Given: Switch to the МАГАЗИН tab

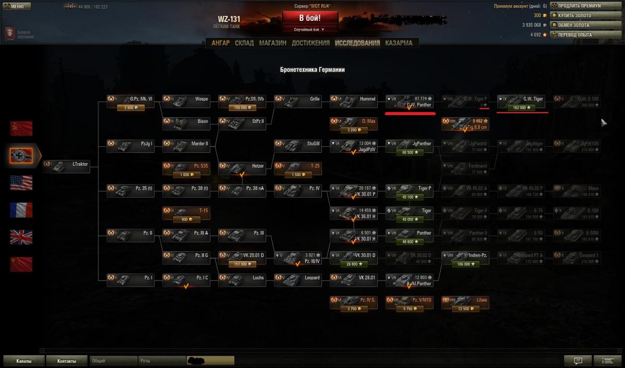Looking at the screenshot, I should click(x=272, y=43).
